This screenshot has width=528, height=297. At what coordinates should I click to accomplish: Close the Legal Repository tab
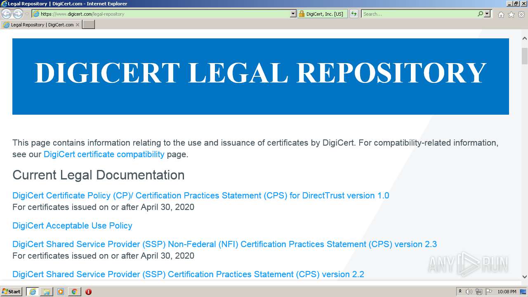click(78, 25)
